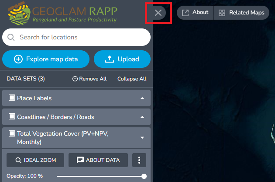Image resolution: width=275 pixels, height=182 pixels.
Task: Toggle Total Vegetation Cover layer checkbox
Action: click(12, 134)
